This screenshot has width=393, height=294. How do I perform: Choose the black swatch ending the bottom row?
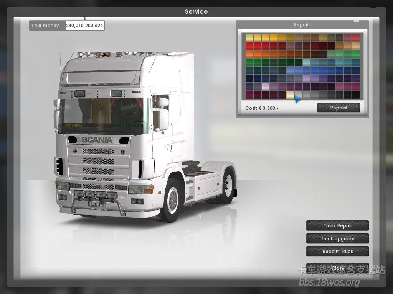click(x=356, y=95)
